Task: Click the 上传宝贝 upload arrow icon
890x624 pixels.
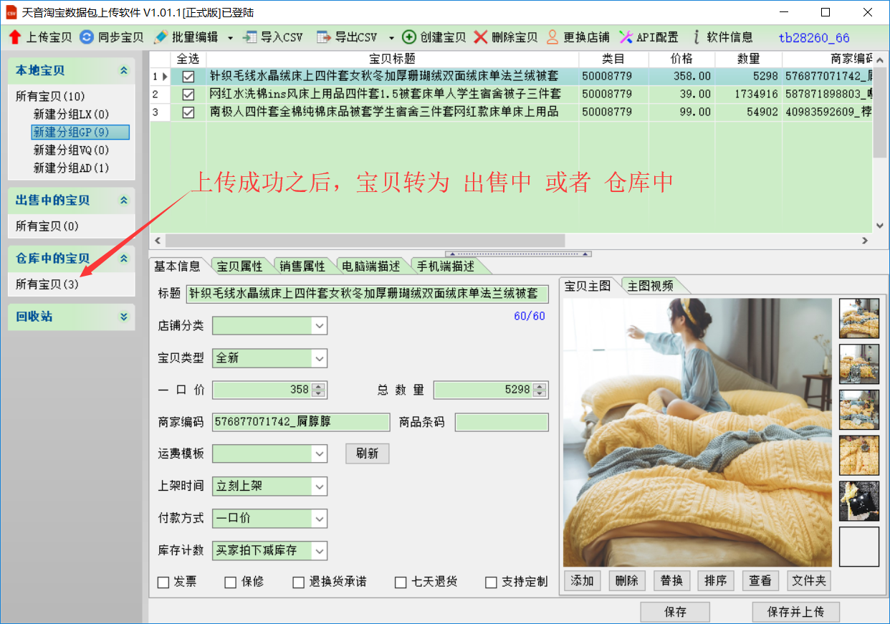Action: click(15, 37)
